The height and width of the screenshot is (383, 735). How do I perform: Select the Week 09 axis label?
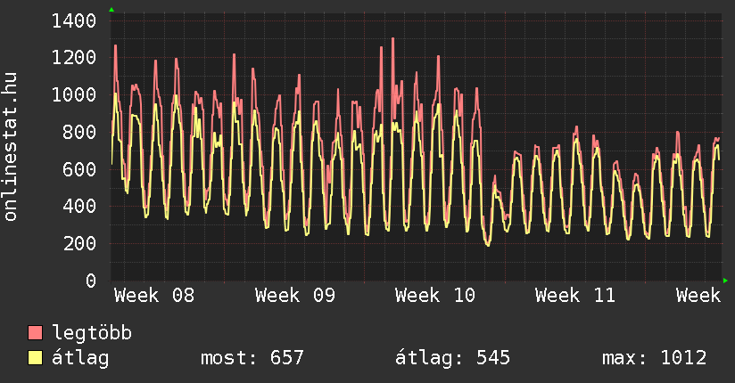point(295,296)
